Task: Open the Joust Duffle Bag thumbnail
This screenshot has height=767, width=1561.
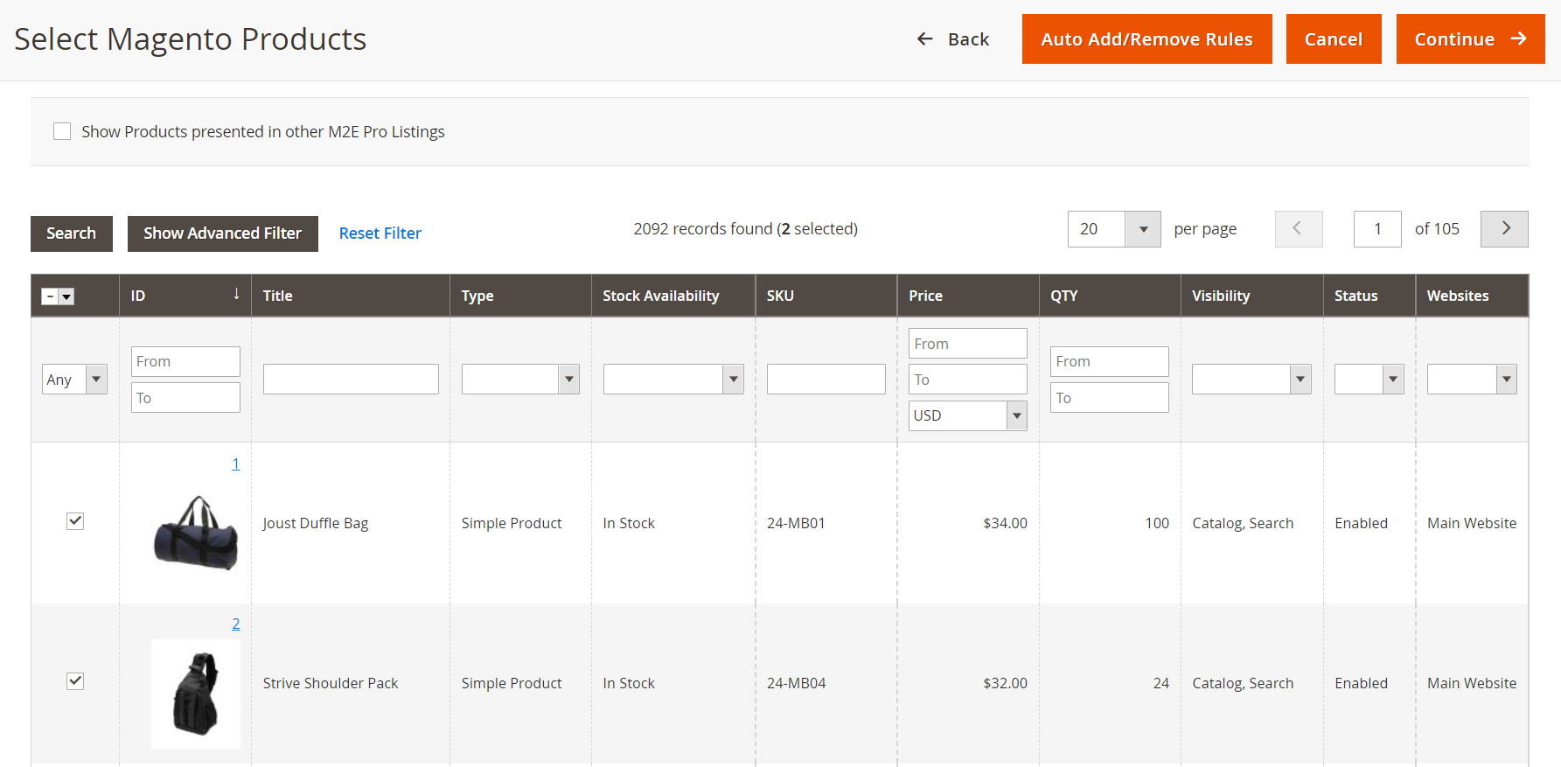Action: pyautogui.click(x=196, y=533)
